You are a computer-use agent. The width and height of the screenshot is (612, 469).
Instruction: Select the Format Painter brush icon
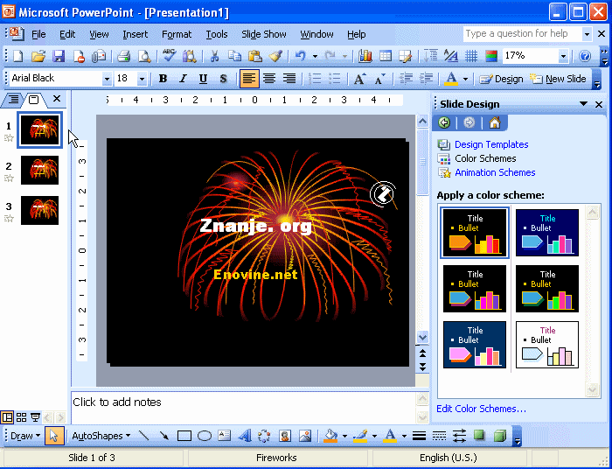(x=275, y=56)
